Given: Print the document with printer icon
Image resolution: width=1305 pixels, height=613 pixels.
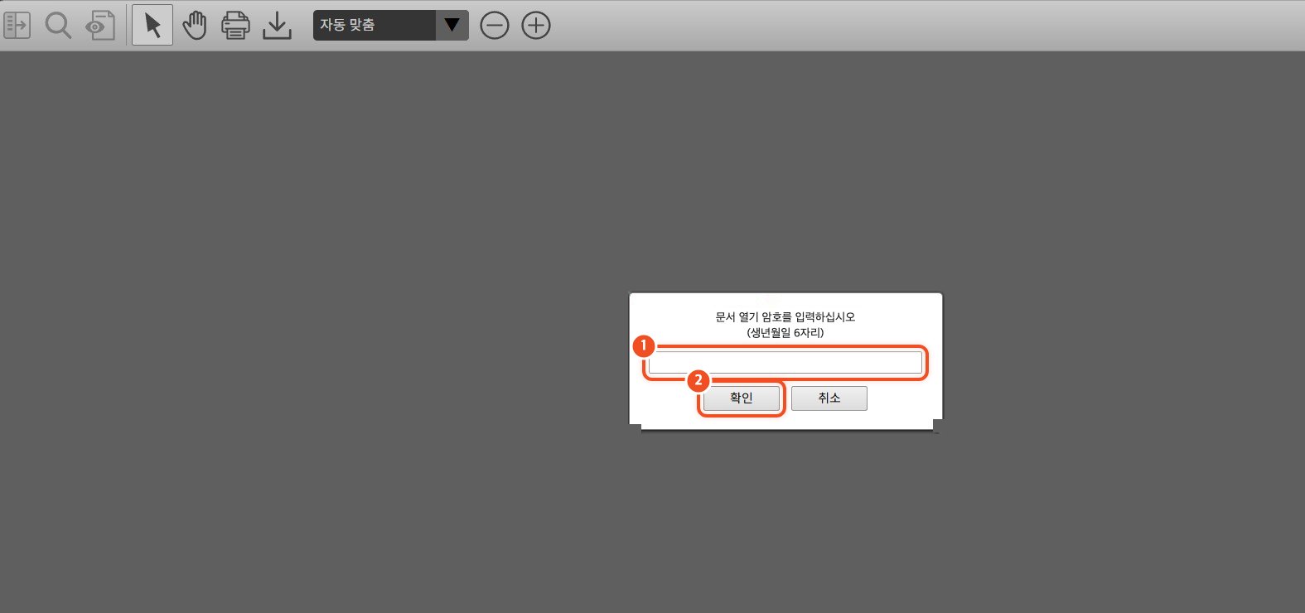Looking at the screenshot, I should (x=235, y=25).
